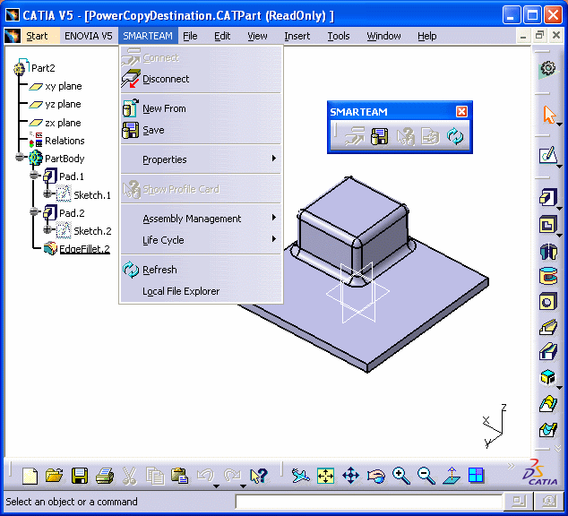Screen dimensions: 568x516
Task: Collapse the PartBody tree node
Action: click(21, 159)
